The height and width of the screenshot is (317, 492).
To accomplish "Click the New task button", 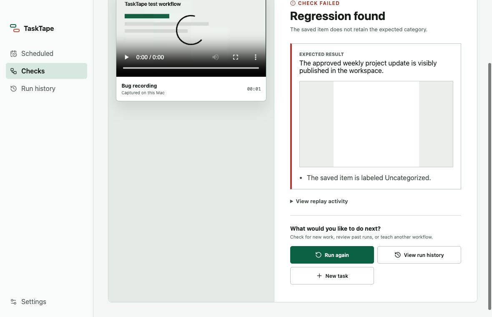I will tap(332, 276).
